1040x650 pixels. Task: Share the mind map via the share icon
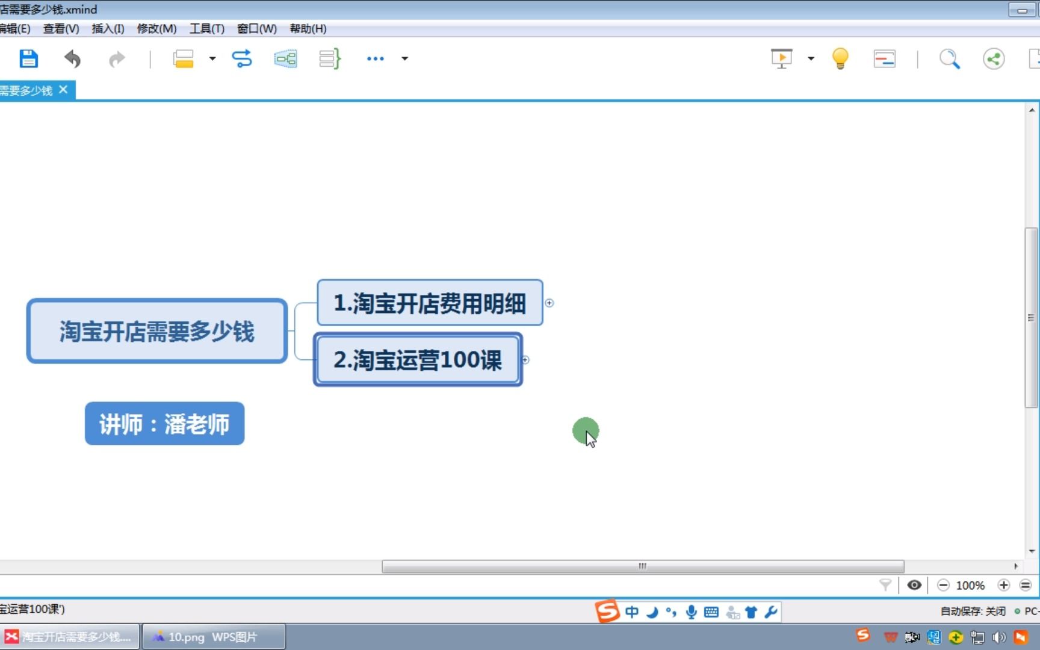[x=994, y=58]
